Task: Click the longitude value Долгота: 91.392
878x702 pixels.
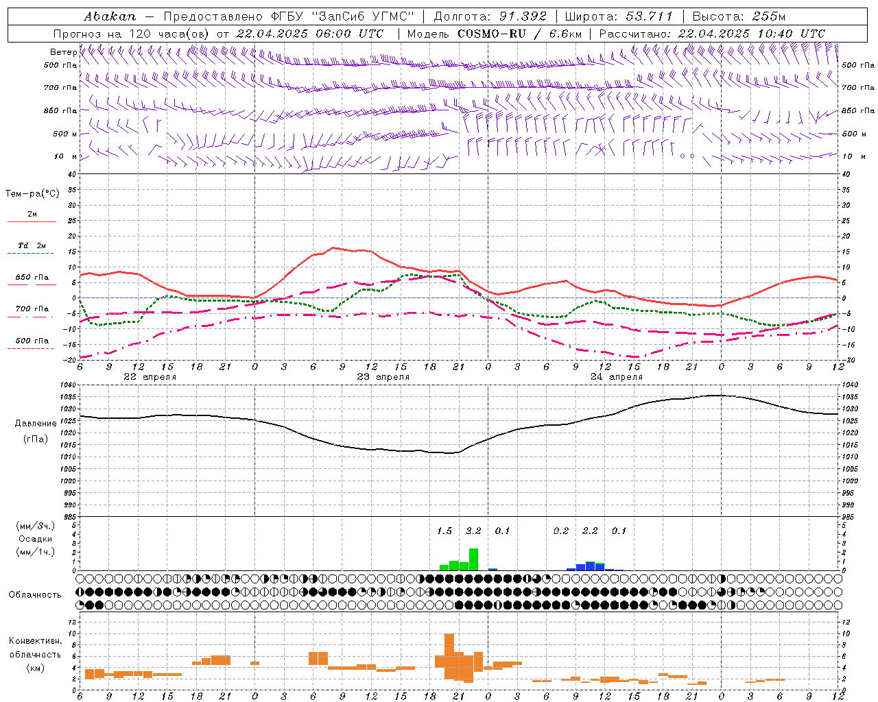Action: [490, 16]
